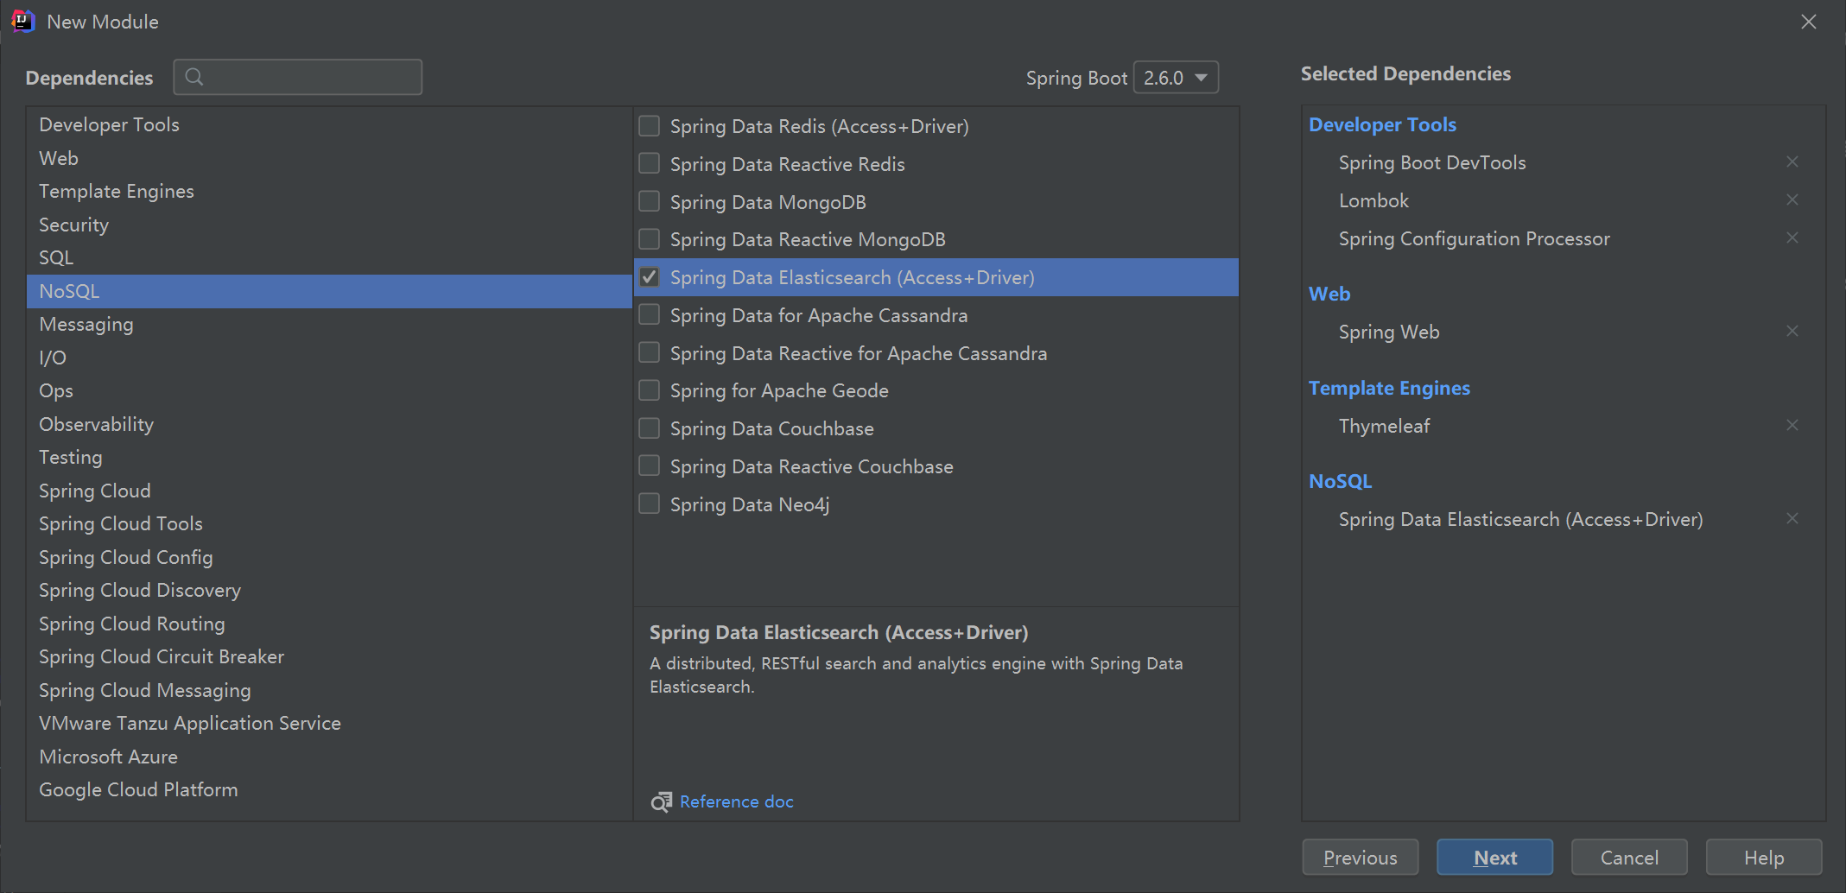Viewport: 1846px width, 893px height.
Task: Check Spring Data Neo4j
Action: pyautogui.click(x=649, y=504)
